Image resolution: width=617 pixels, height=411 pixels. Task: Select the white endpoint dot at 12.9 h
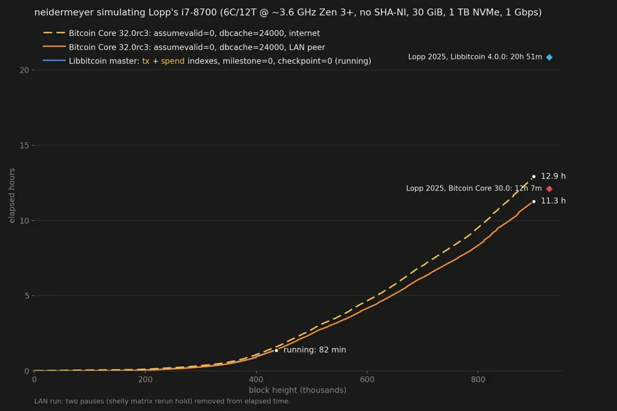coord(533,177)
